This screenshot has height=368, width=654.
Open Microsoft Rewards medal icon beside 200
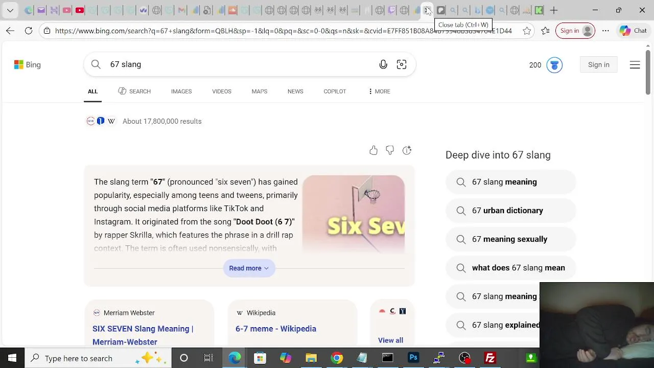point(554,65)
